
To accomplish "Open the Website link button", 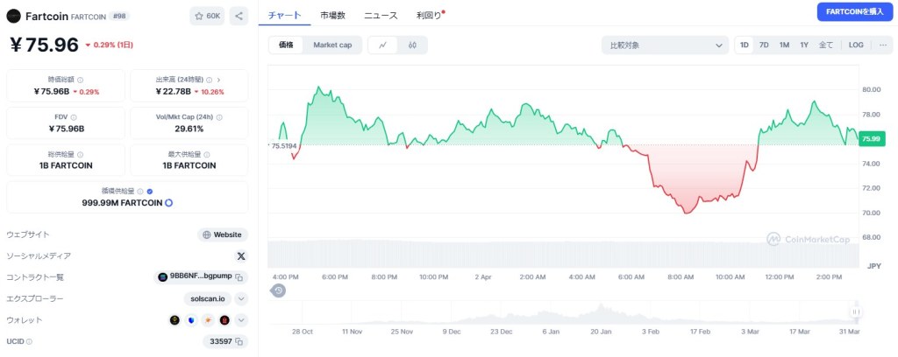I will click(223, 234).
